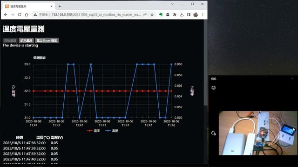Open the Extensions puzzle-piece menu
Image resolution: width=298 pixels, height=167 pixels.
click(175, 14)
